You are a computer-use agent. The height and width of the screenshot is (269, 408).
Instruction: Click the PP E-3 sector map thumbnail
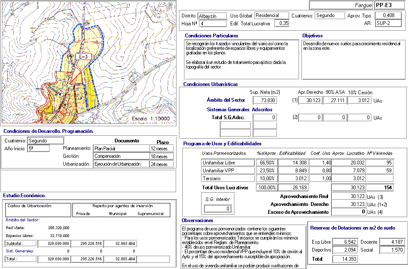[89, 63]
